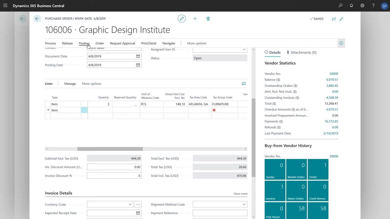Click the PCS unit of measure cell
The width and height of the screenshot is (390, 219).
pos(152,104)
